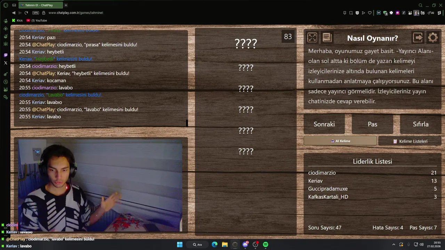The height and width of the screenshot is (250, 445).
Task: Open the fullscreen expand icon in the game panel
Action: pos(312,37)
